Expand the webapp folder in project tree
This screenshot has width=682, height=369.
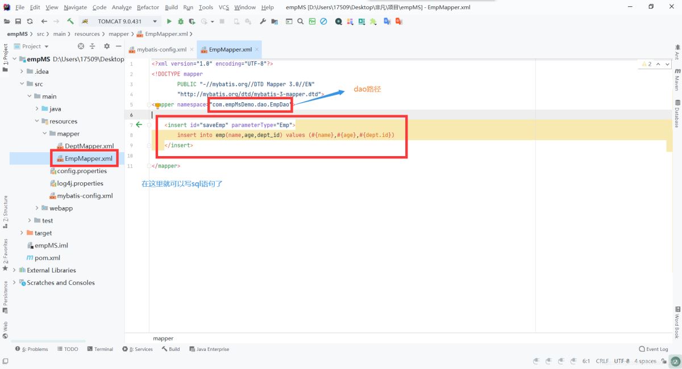(x=38, y=208)
